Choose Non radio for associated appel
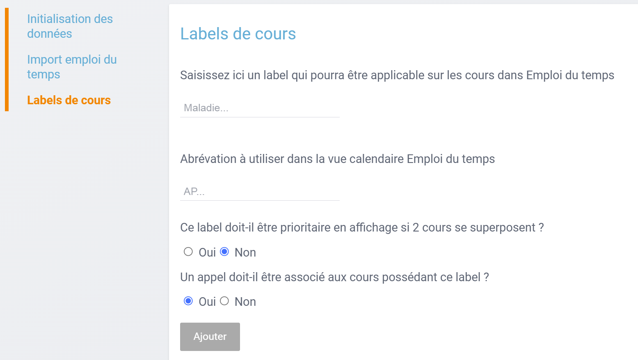The height and width of the screenshot is (360, 638). [224, 301]
